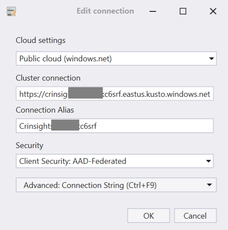Click the Cloud settings label
This screenshot has width=228, height=230.
41,40
